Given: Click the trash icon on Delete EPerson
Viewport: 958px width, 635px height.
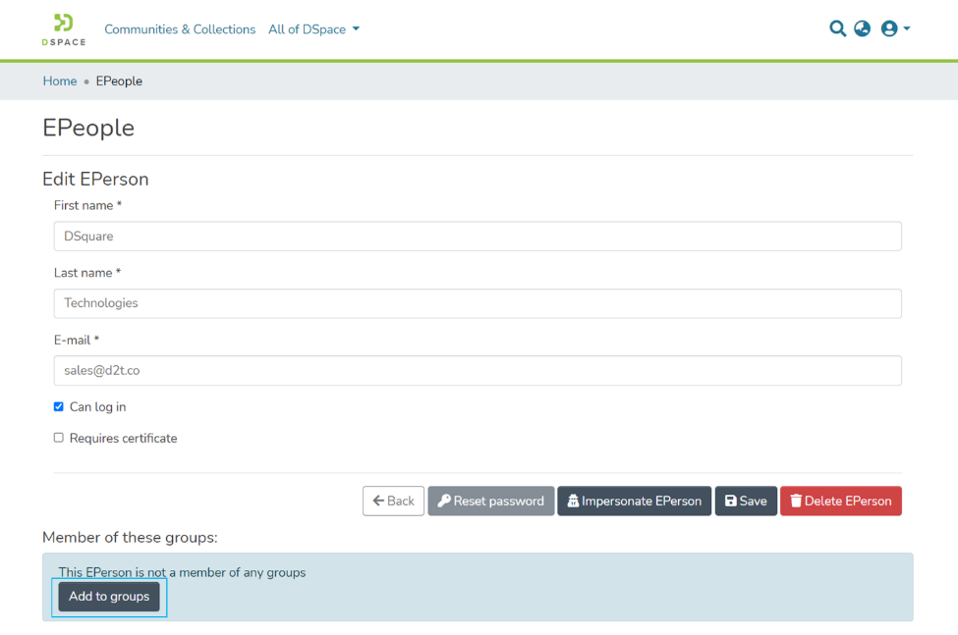Looking at the screenshot, I should coord(796,501).
